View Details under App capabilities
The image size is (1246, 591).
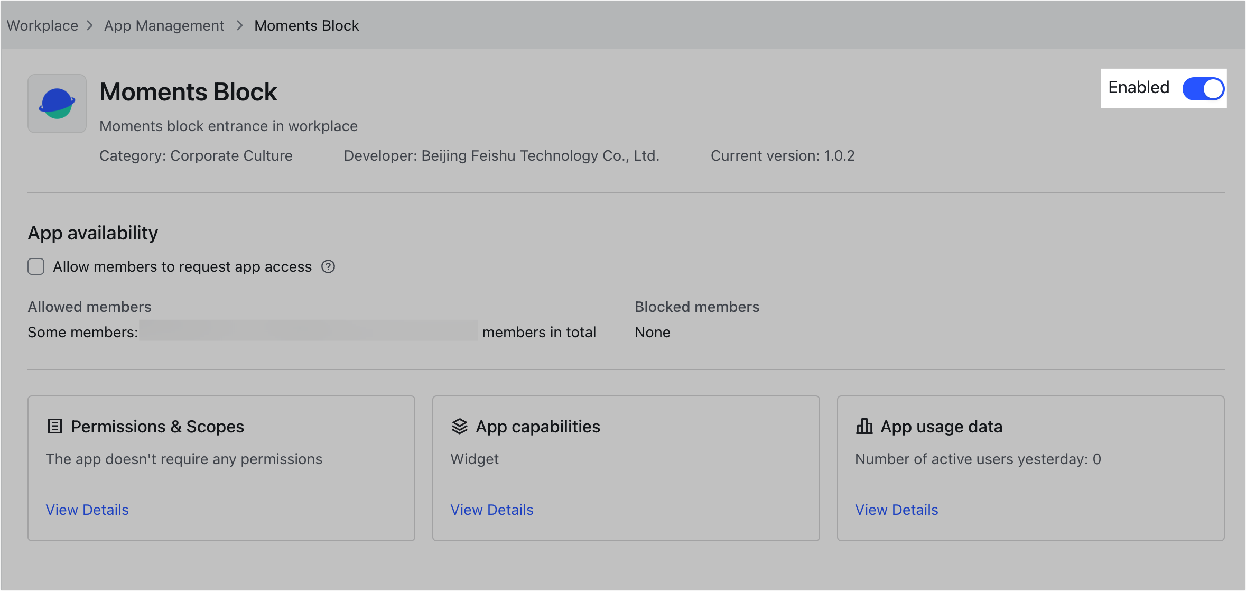point(492,510)
